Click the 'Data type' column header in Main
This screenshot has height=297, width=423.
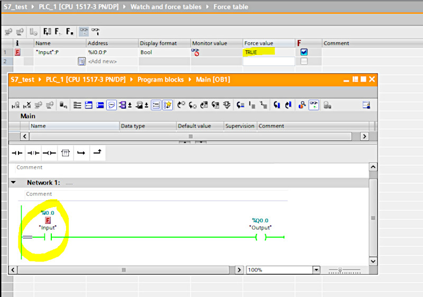coord(148,126)
